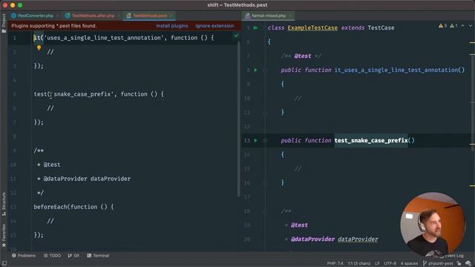
Task: Switch to the PestConverter.php tab
Action: pyautogui.click(x=35, y=16)
